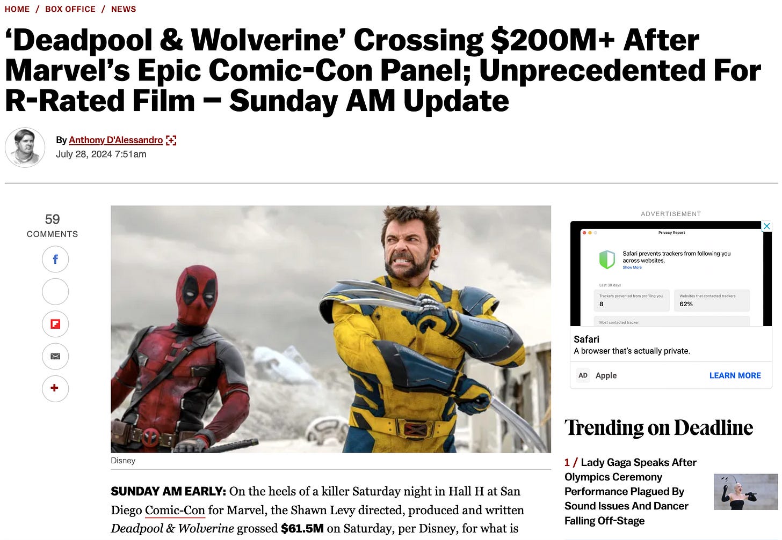
Task: Click the blank share circle below Facebook
Action: pos(55,292)
